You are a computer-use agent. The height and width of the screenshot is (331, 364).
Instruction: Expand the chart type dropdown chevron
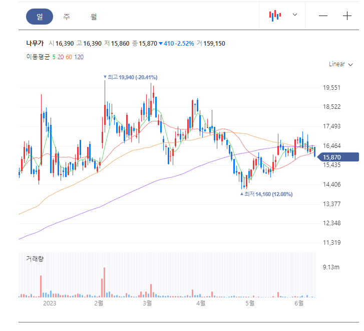click(295, 15)
